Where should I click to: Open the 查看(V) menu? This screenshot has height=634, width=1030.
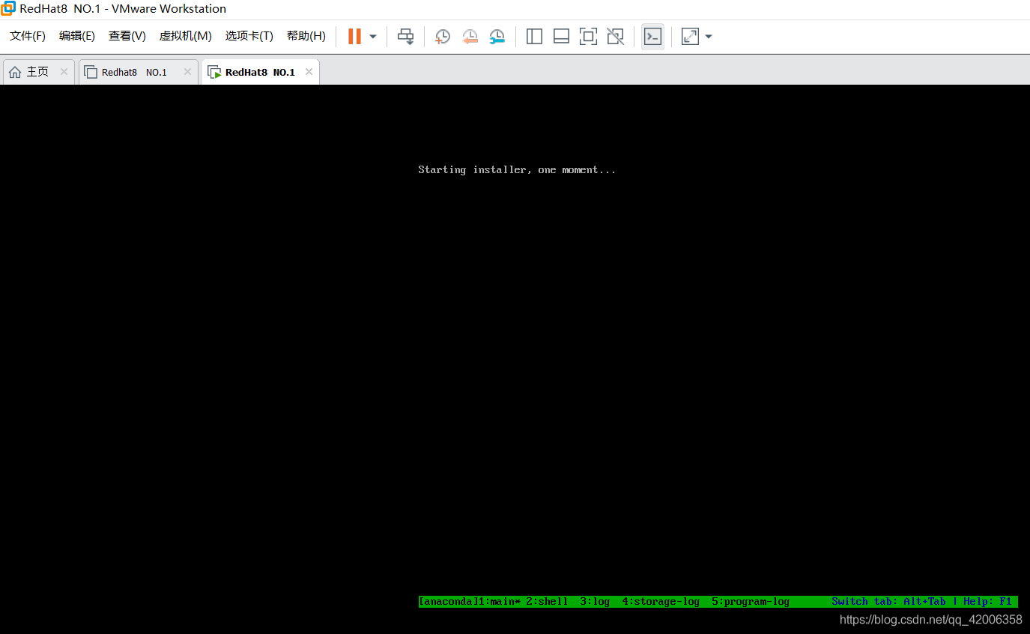[x=127, y=36]
